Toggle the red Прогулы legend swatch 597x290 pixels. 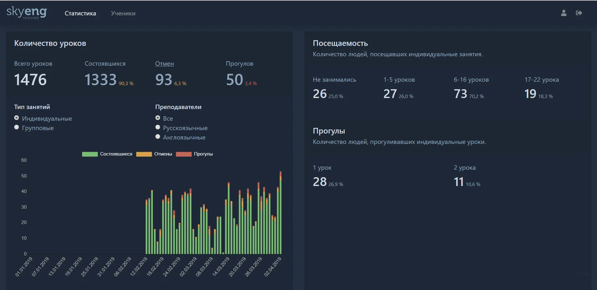[184, 154]
